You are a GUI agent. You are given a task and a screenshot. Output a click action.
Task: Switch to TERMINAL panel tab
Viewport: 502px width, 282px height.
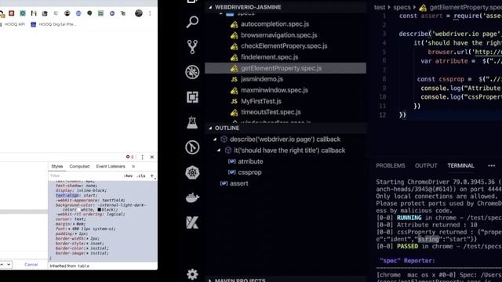[x=460, y=165]
